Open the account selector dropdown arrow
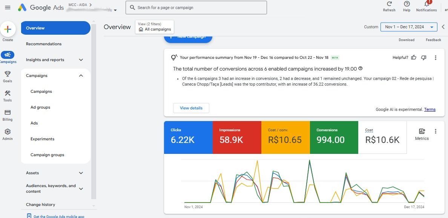The height and width of the screenshot is (218, 448). pos(115,10)
